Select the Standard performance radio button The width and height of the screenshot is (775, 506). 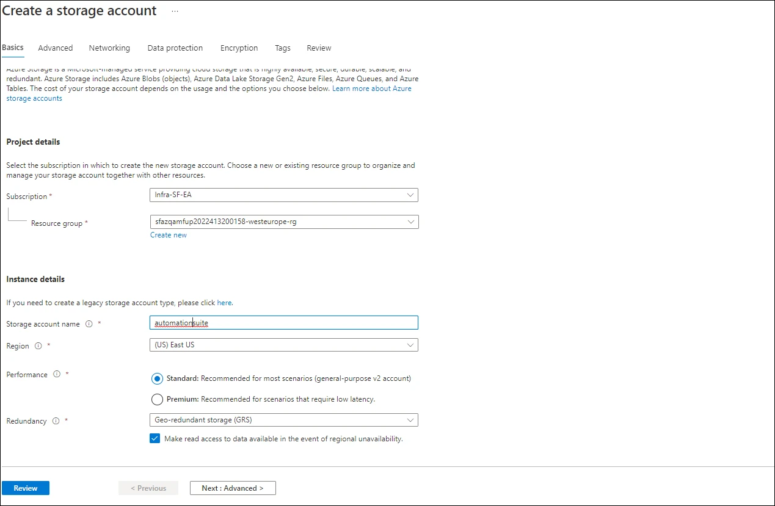coord(157,378)
